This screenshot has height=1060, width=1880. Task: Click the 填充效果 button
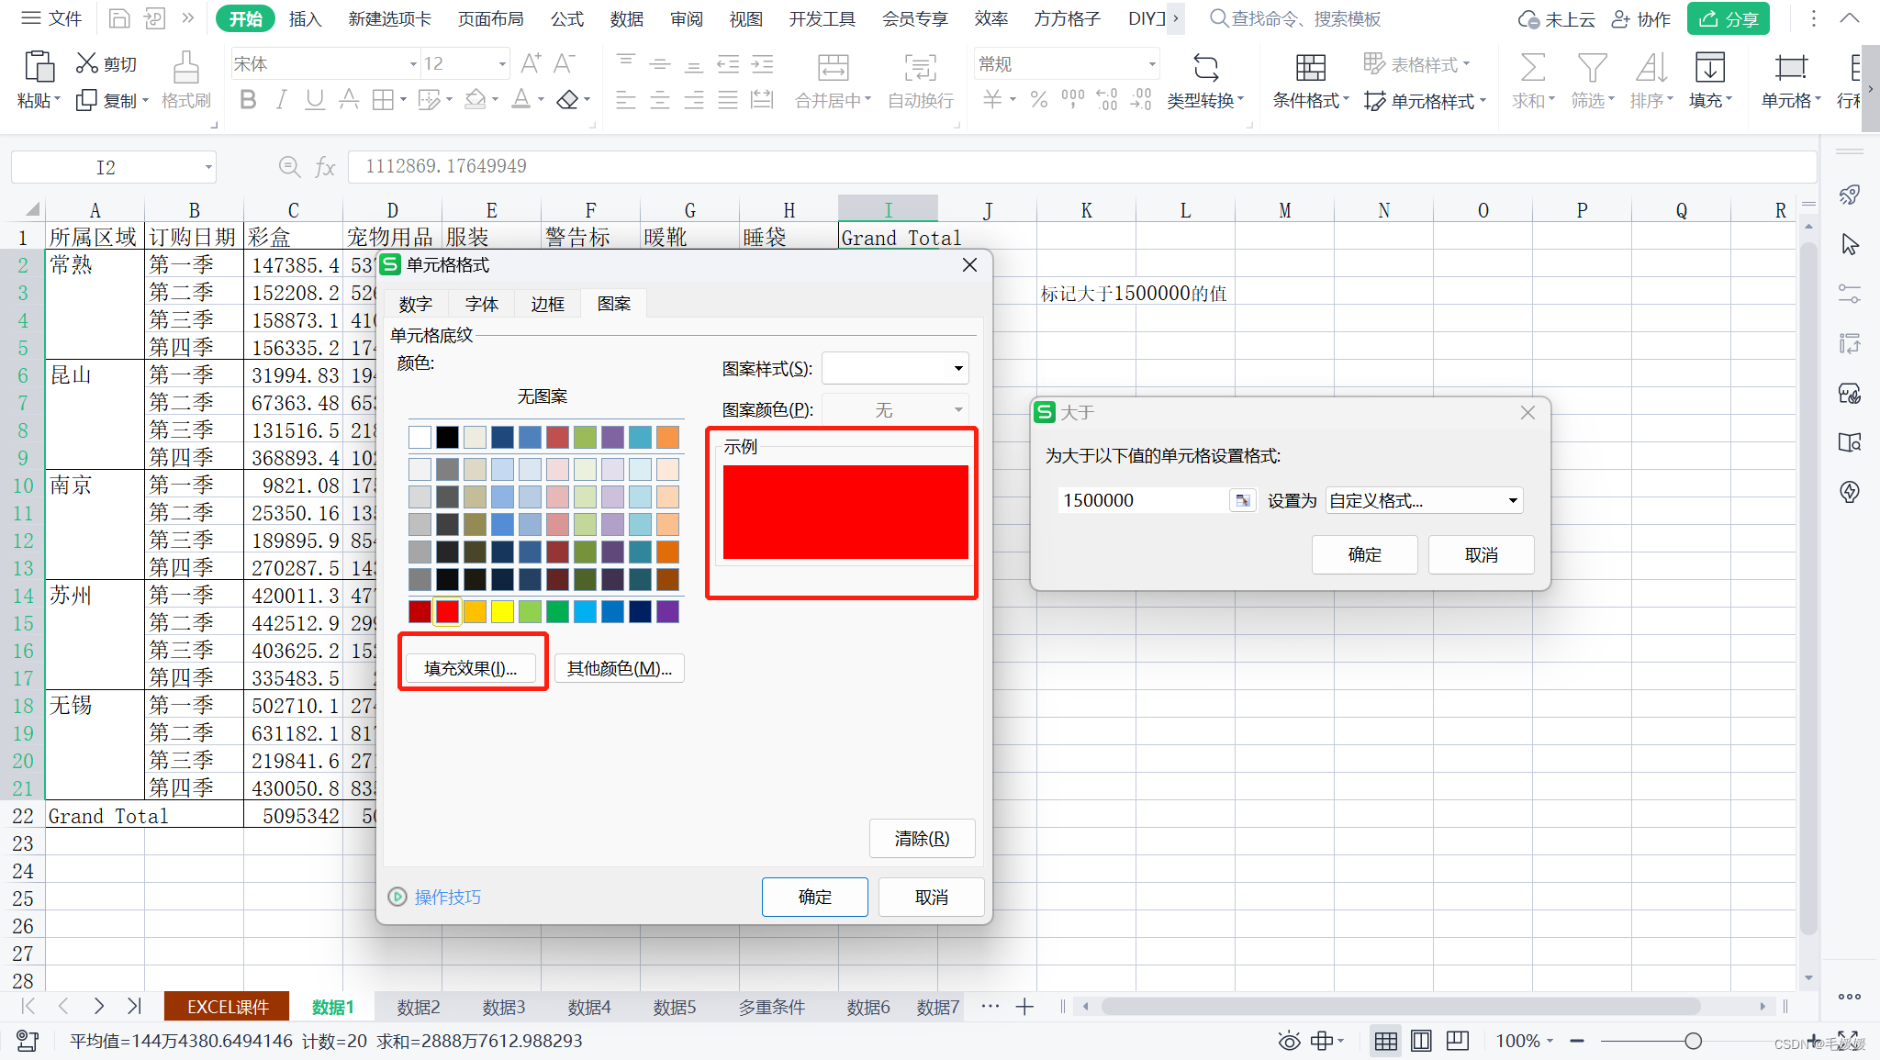coord(471,668)
